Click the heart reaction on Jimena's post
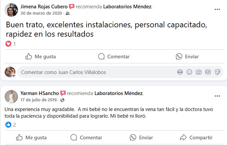Viewport: 227px width, 145px height. point(8,44)
